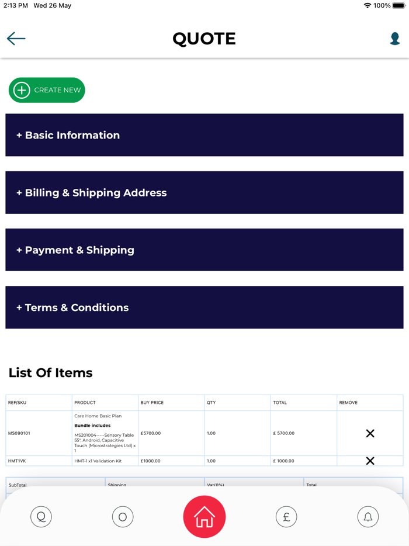Tap the pound sign icon
This screenshot has height=546, width=409.
click(286, 517)
